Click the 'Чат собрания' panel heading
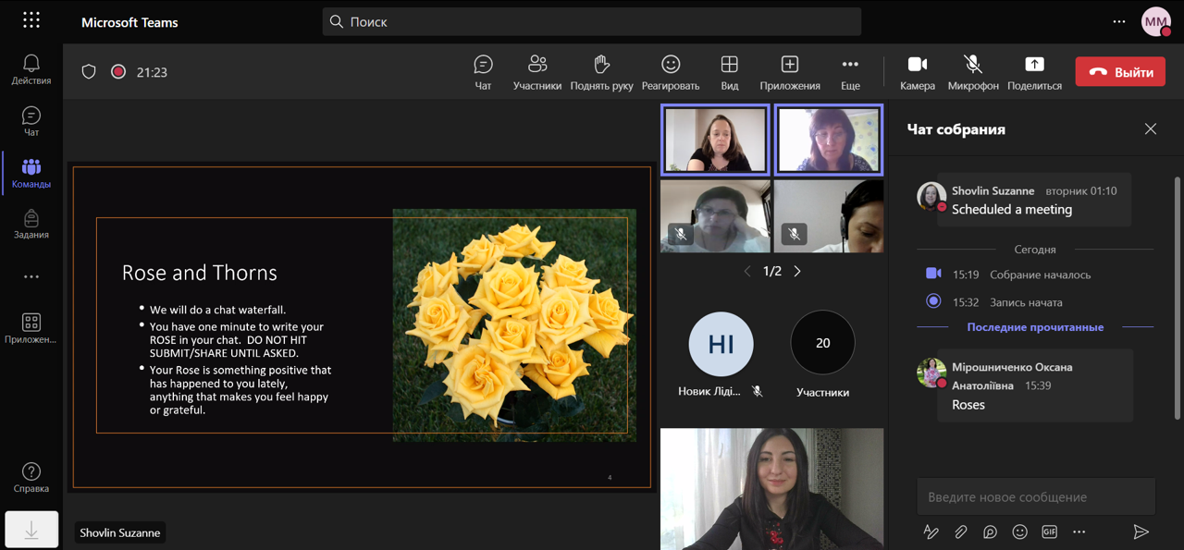This screenshot has width=1184, height=550. (956, 129)
